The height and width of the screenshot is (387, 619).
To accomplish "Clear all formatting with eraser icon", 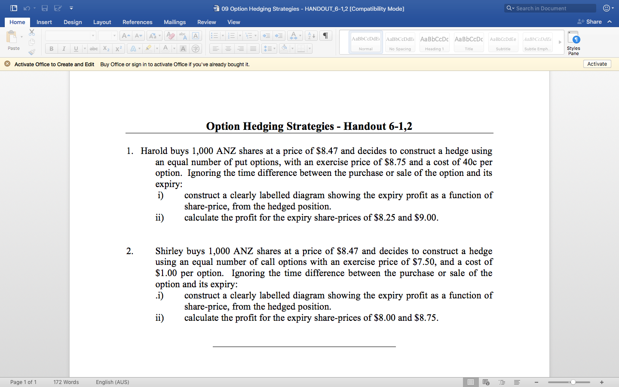I will pos(171,36).
